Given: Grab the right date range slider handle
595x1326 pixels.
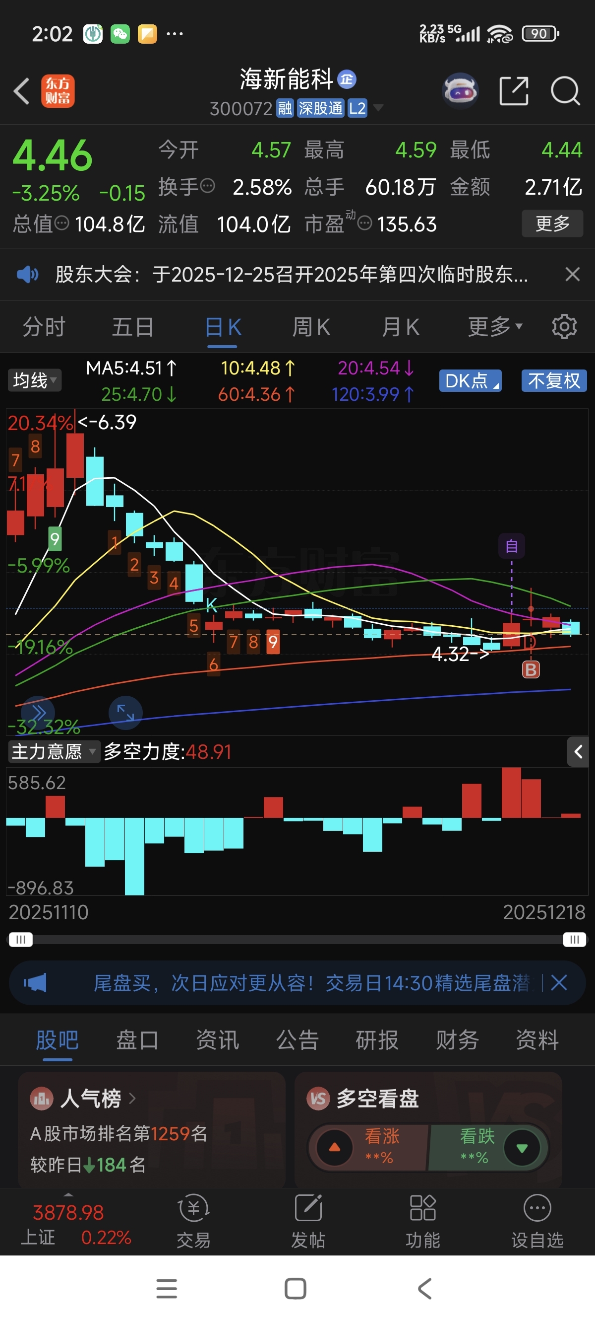Looking at the screenshot, I should [575, 940].
